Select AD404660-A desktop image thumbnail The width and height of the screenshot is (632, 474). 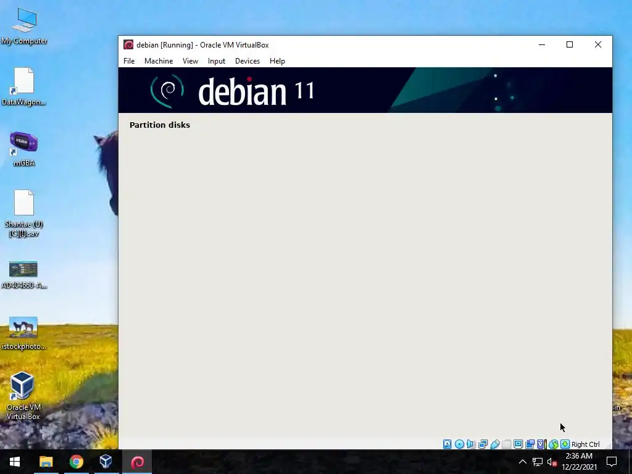point(24,275)
